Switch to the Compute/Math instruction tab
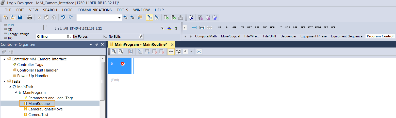Viewport: 396px width, 118px height. pyautogui.click(x=206, y=36)
